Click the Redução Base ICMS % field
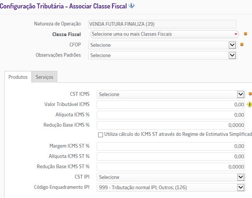Viewport: 252px width, 198px height. pos(170,125)
